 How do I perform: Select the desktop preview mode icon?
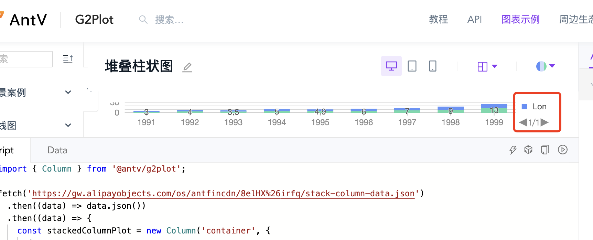[x=391, y=66]
